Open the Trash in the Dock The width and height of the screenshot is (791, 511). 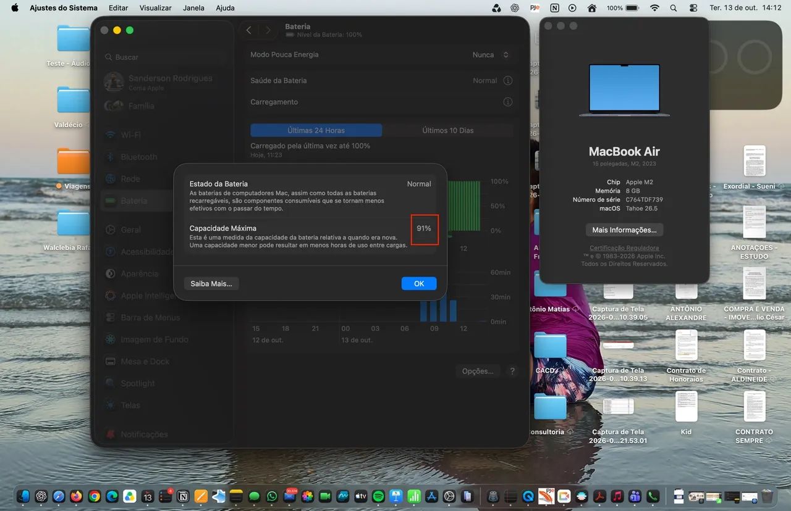pos(767,496)
